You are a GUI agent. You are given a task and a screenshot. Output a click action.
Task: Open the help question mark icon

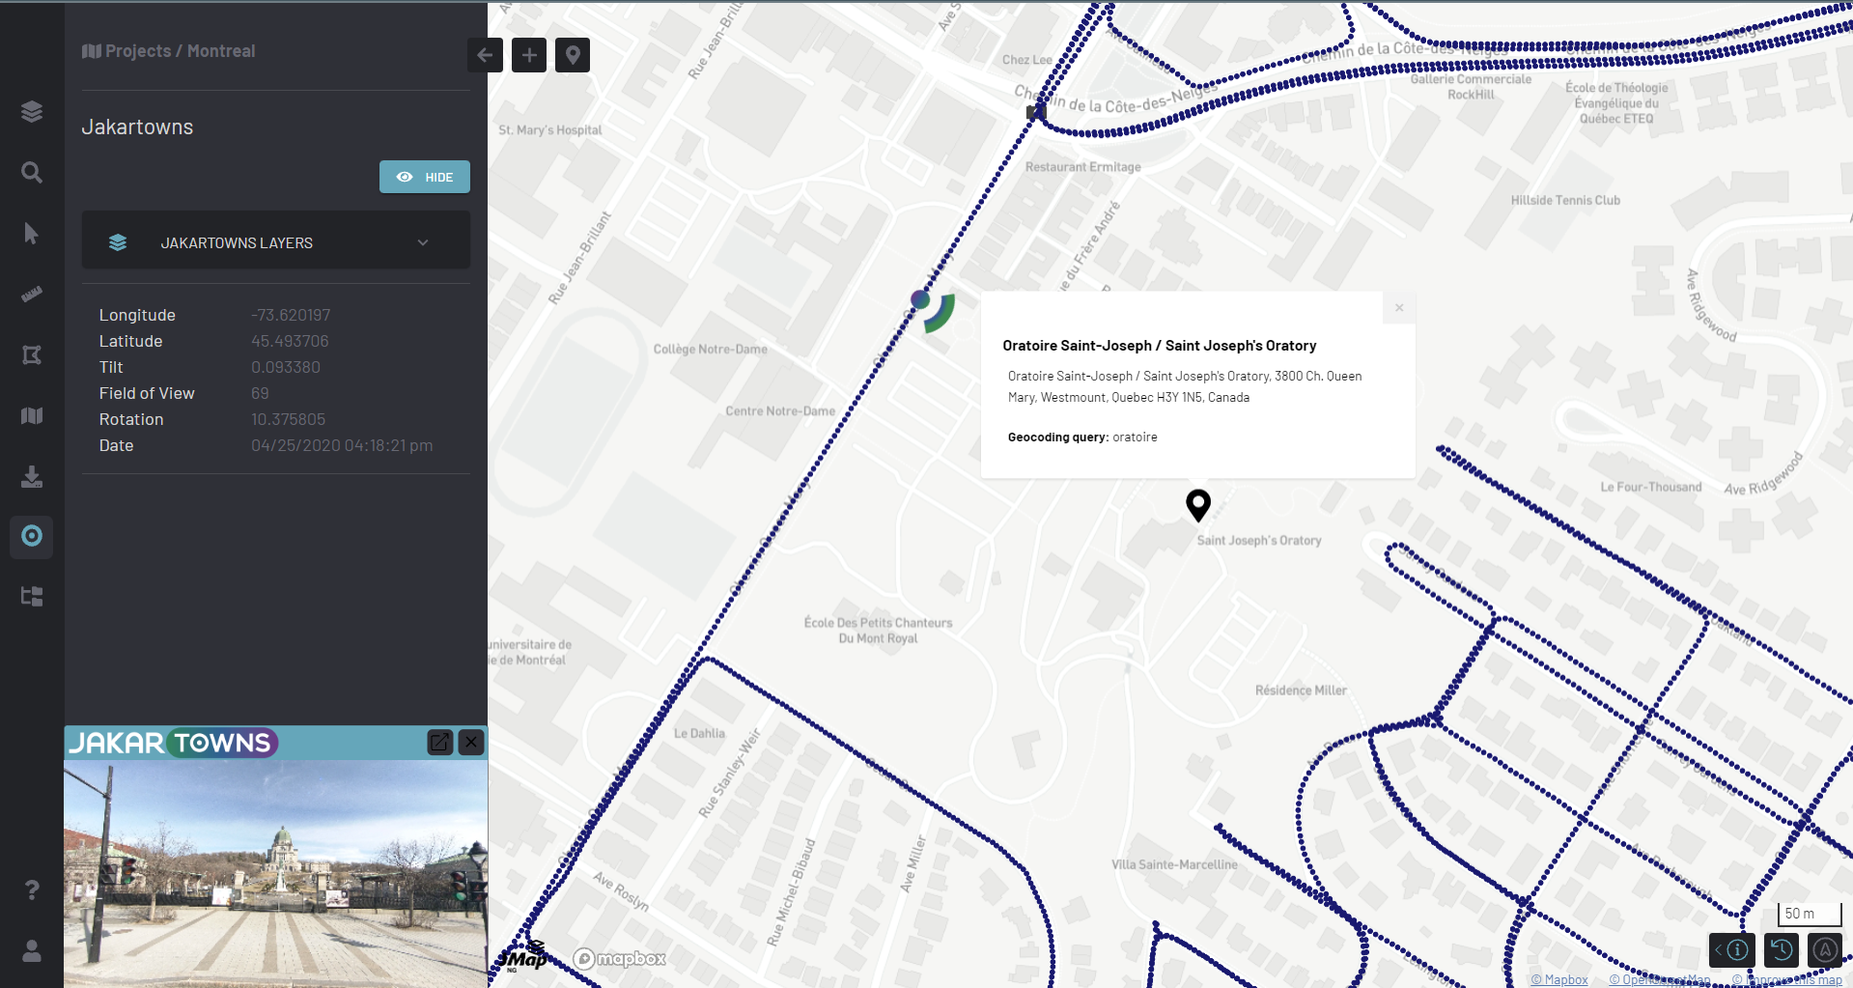point(32,889)
